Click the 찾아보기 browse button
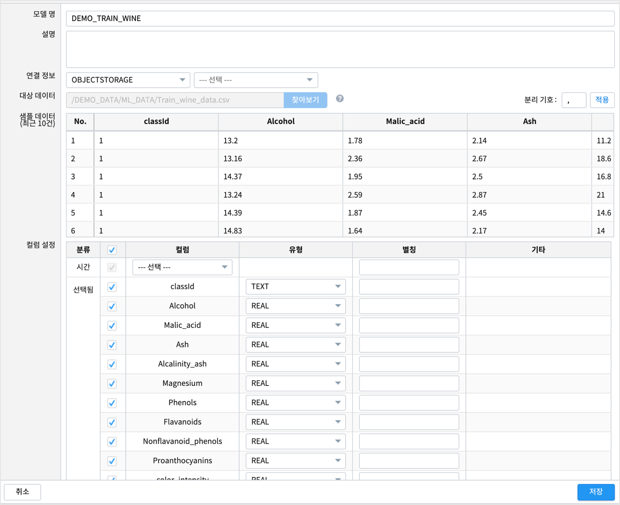620x505 pixels. 305,100
